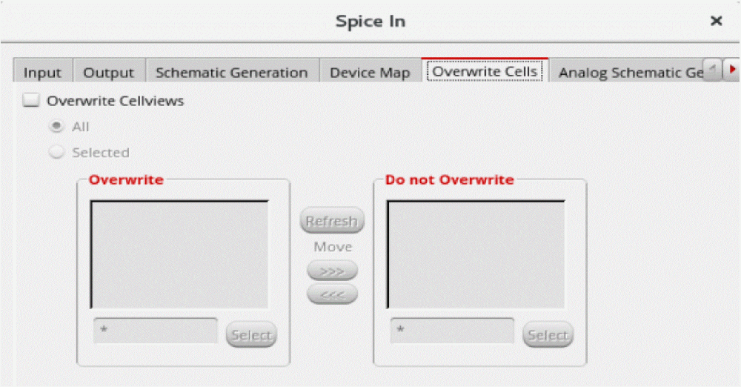
Task: Click Select under Do not Overwrite list
Action: (x=548, y=335)
